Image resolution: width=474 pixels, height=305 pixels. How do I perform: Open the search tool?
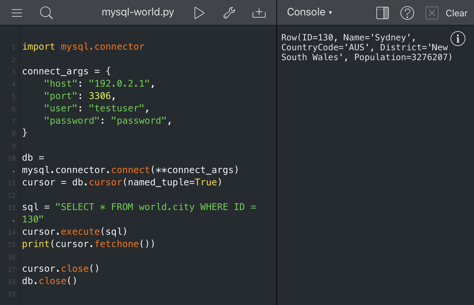[x=46, y=13]
